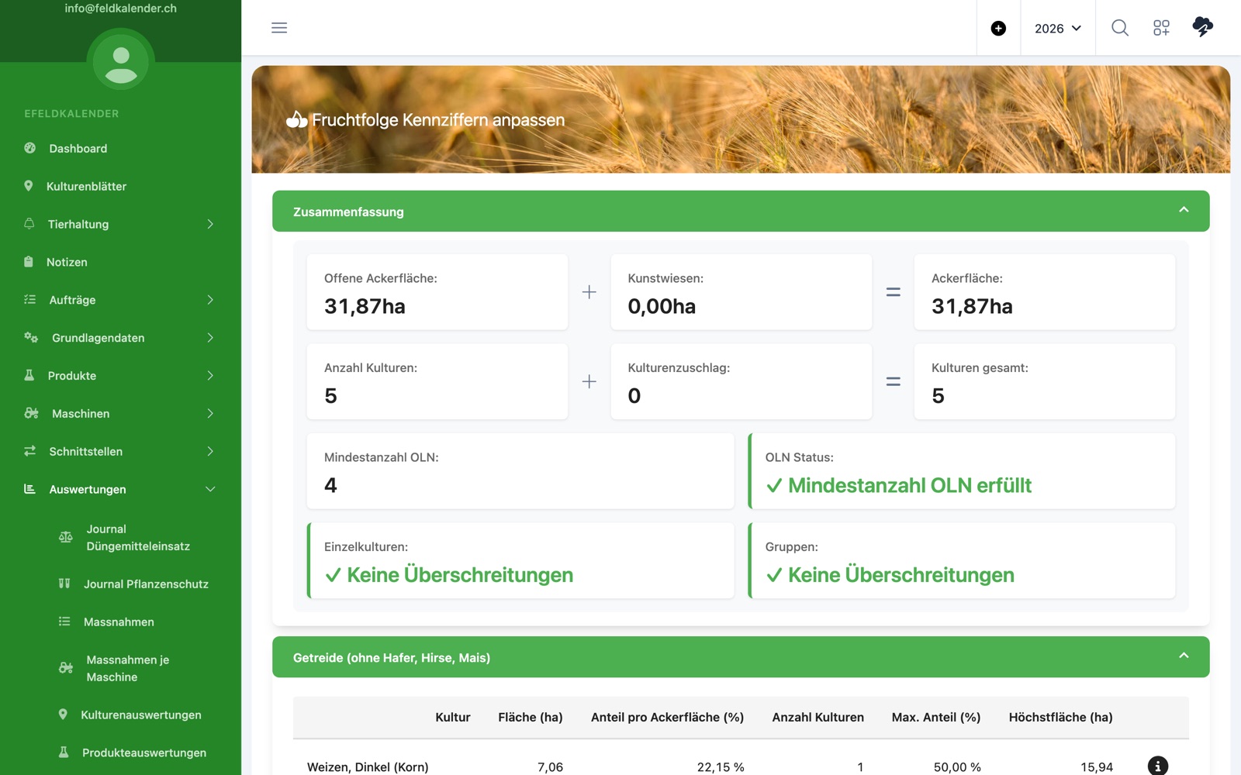
Task: Expand the Schnittstellen submenu chevron
Action: (x=210, y=452)
